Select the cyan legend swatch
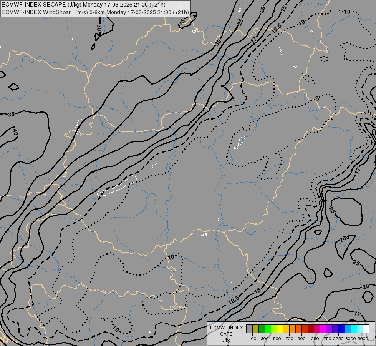The height and width of the screenshot is (346, 376). click(x=354, y=329)
